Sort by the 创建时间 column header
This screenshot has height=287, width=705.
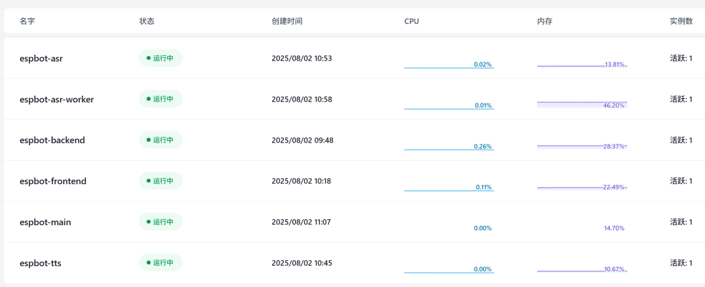pos(287,21)
